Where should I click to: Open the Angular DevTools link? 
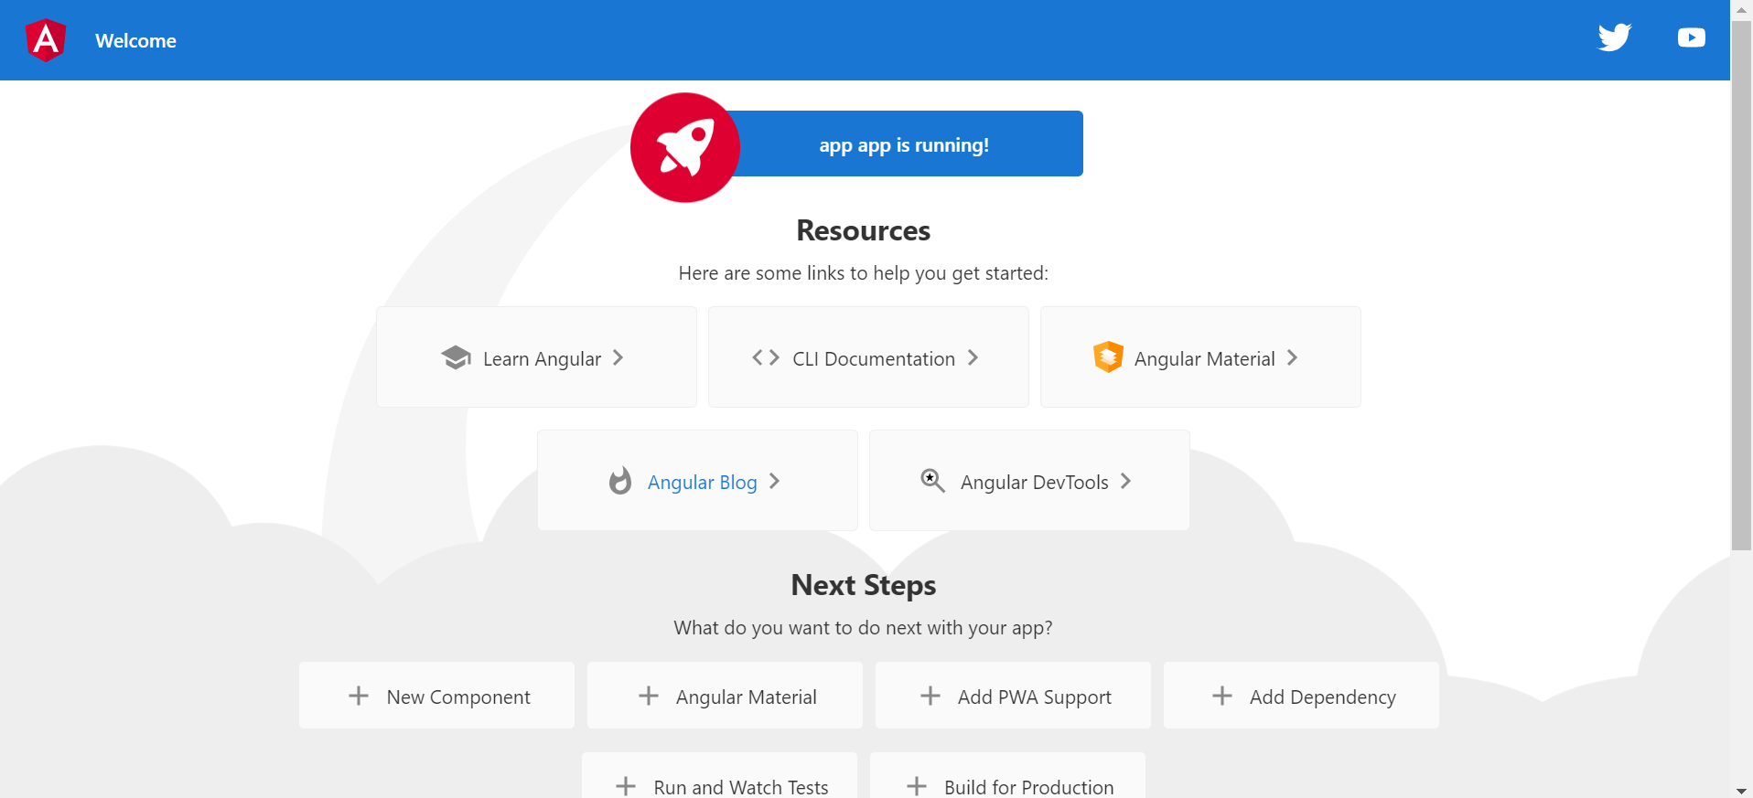click(x=1029, y=480)
